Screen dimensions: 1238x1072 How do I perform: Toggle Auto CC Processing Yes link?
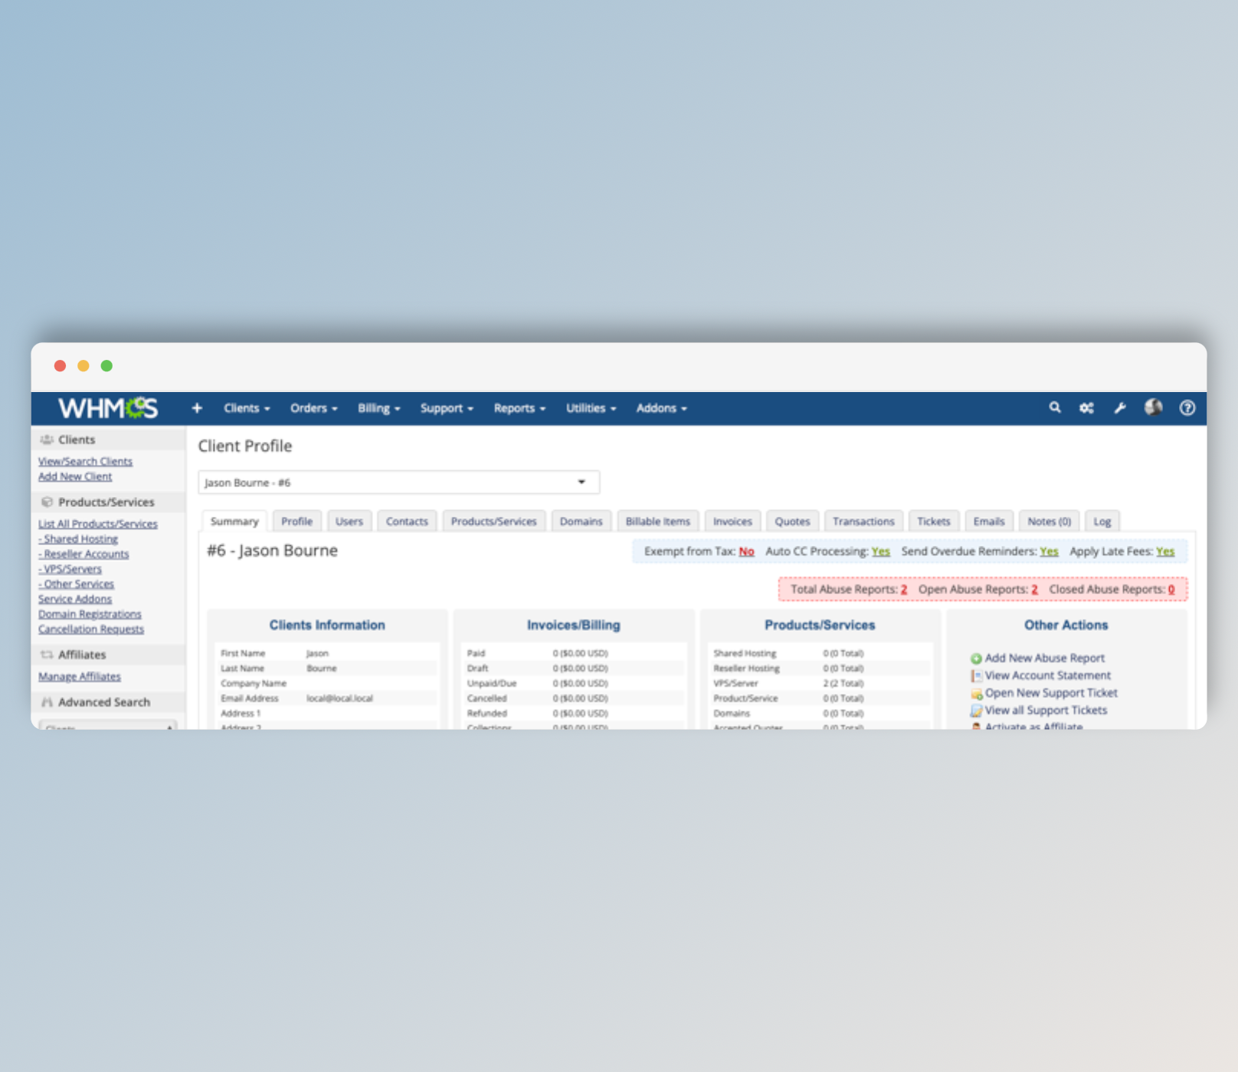(881, 551)
